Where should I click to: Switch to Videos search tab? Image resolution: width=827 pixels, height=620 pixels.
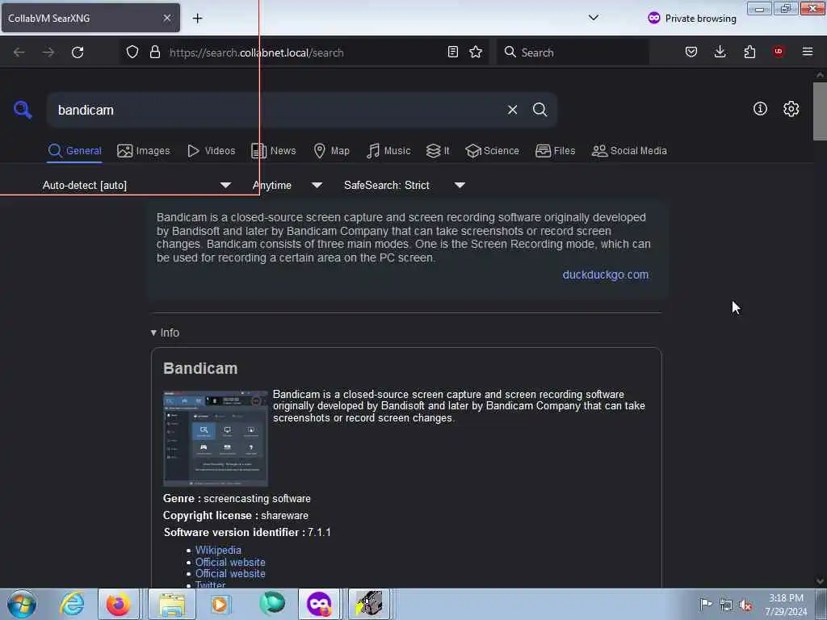click(x=211, y=151)
